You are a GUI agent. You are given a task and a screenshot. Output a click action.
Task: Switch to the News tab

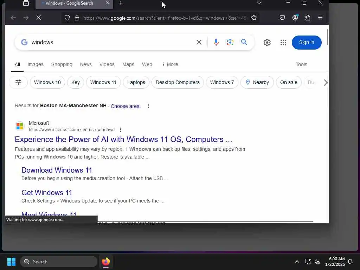pyautogui.click(x=86, y=65)
